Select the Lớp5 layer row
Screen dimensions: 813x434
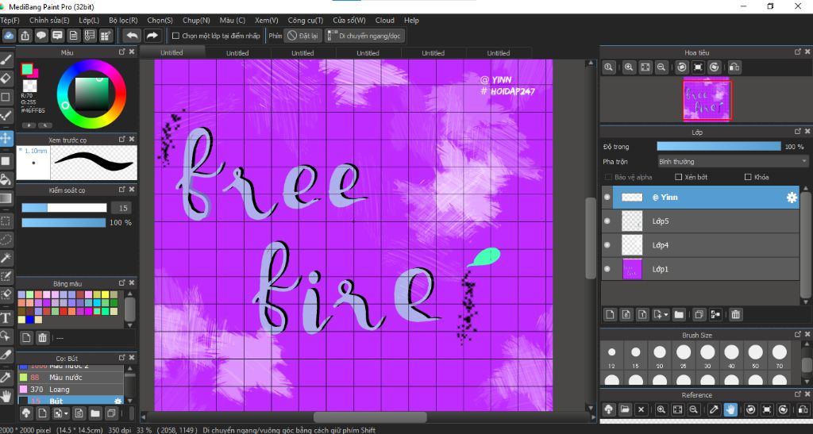click(x=701, y=221)
